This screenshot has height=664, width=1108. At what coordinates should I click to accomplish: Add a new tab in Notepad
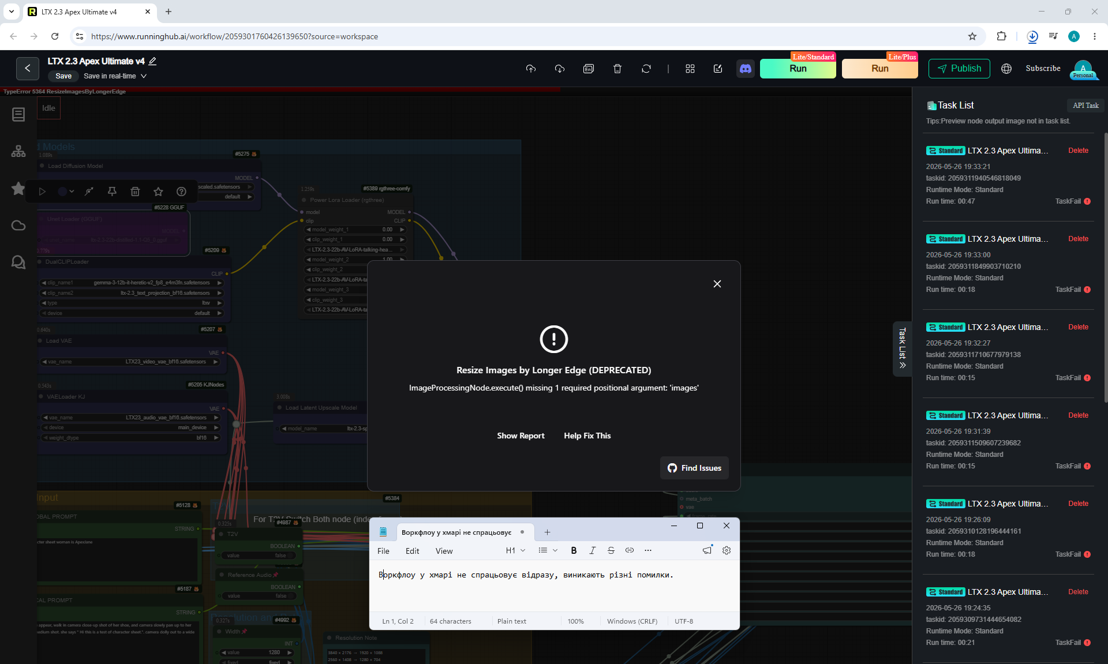[x=547, y=532]
